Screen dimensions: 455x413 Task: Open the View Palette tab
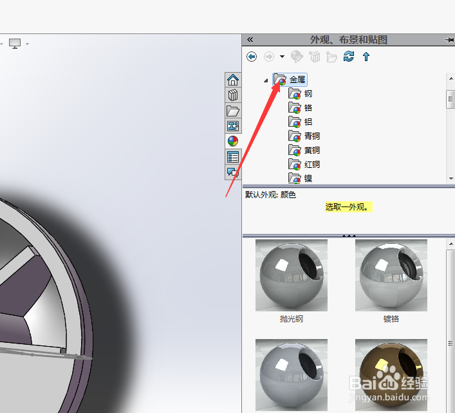pyautogui.click(x=233, y=126)
